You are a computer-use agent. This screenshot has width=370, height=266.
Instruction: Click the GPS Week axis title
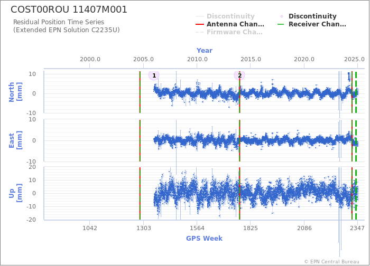tap(204, 239)
